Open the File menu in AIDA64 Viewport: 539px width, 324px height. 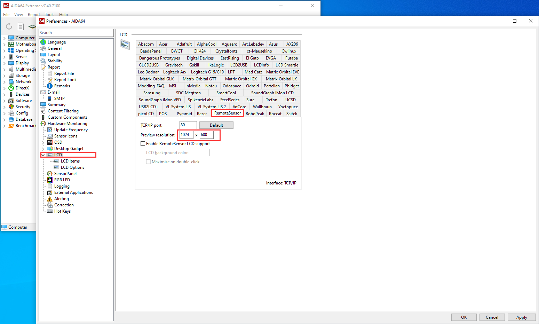coord(6,15)
